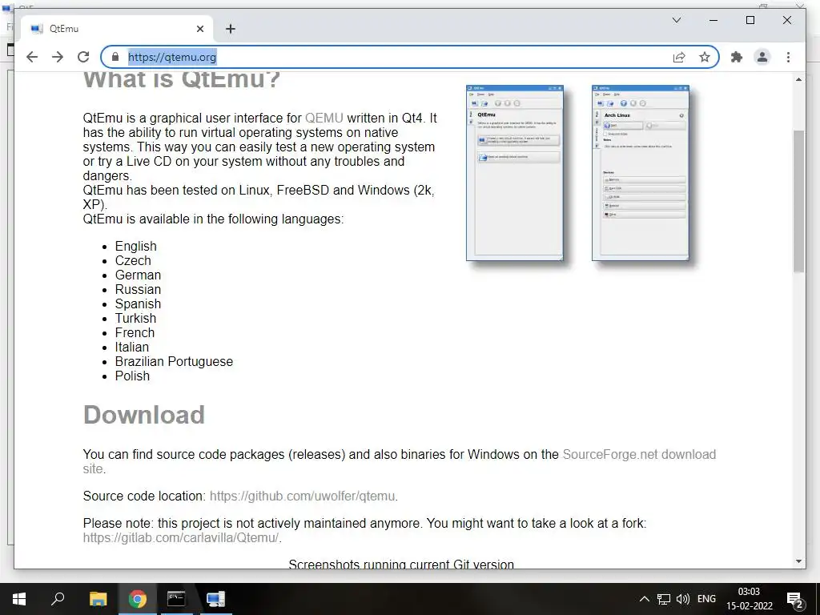The image size is (820, 615).
Task: Bookmark this page with star icon
Action: (x=705, y=57)
